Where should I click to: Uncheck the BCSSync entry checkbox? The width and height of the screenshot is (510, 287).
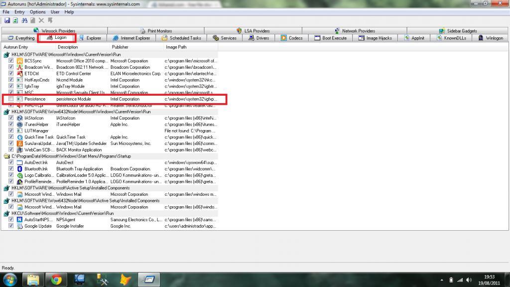pos(11,60)
